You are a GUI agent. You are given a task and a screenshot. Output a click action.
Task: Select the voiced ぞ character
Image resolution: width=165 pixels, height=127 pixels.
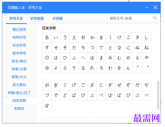pyautogui.click(x=128, y=85)
